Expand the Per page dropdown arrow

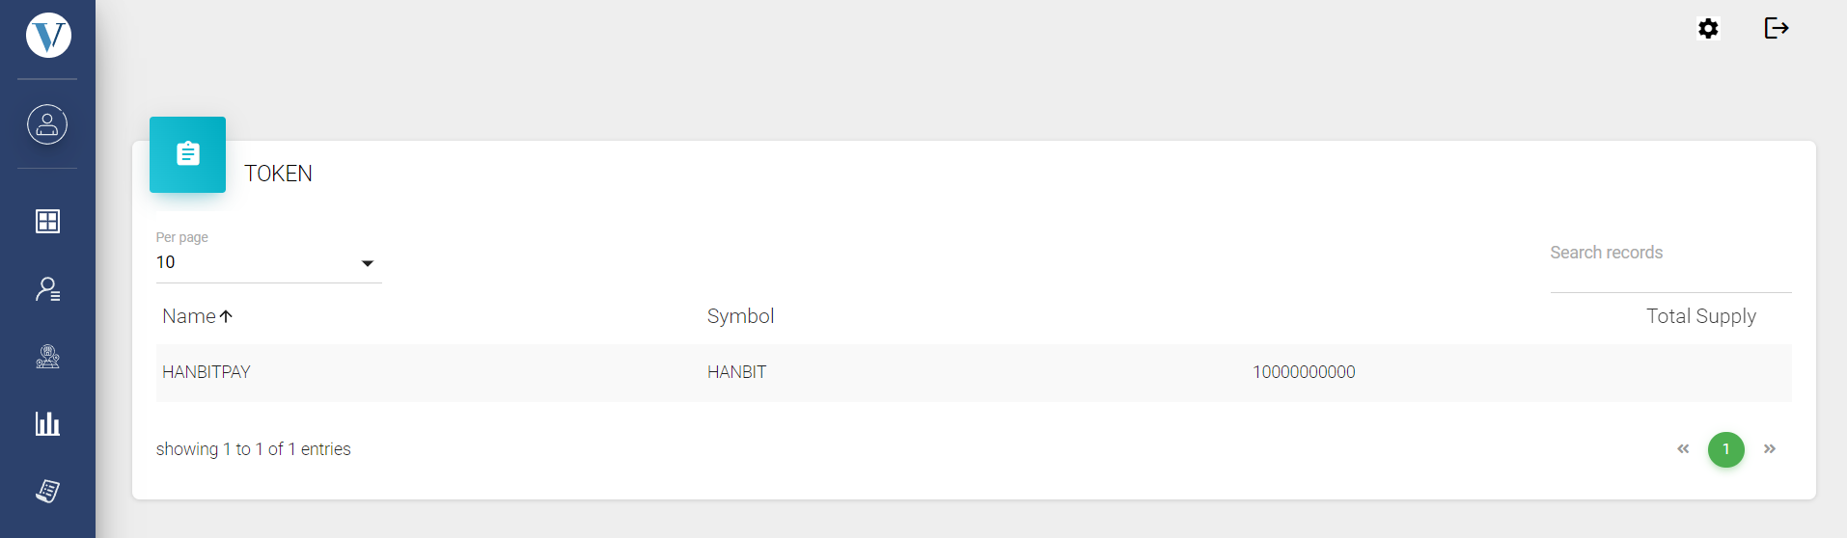pos(368,263)
